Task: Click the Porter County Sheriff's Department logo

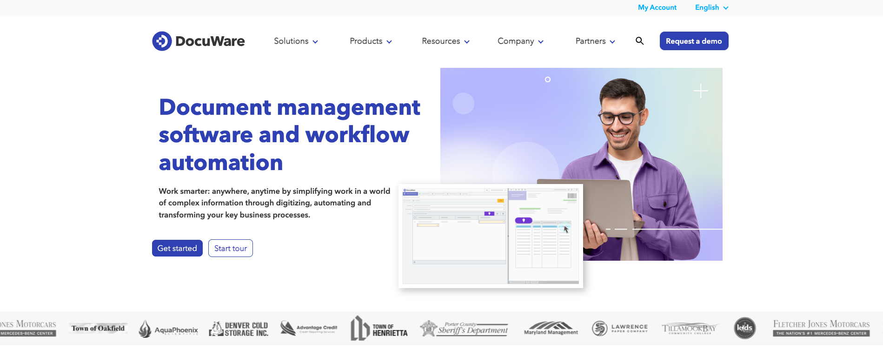Action: pyautogui.click(x=464, y=328)
